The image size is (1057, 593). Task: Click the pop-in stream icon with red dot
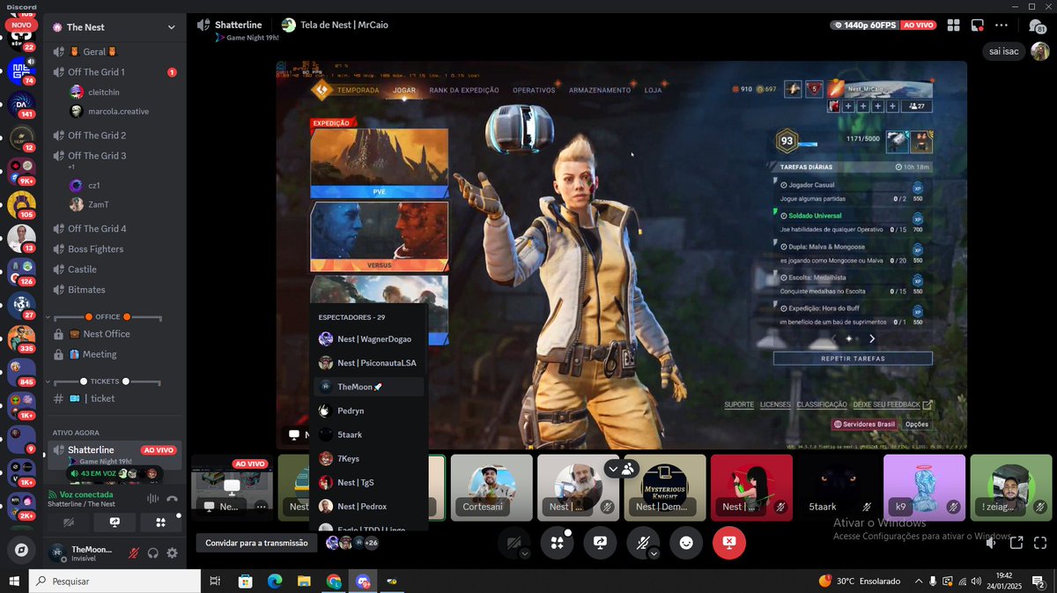click(978, 26)
